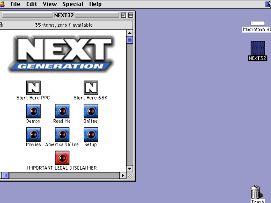Click the 'Macintosh HD' desktop label

pyautogui.click(x=257, y=30)
